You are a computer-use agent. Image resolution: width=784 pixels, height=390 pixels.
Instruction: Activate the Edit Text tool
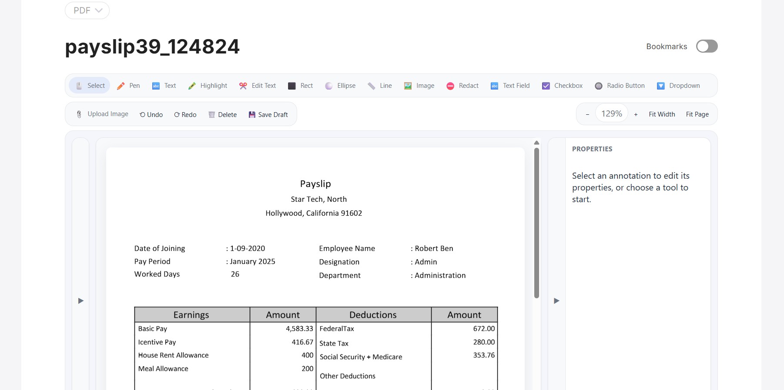pyautogui.click(x=258, y=86)
